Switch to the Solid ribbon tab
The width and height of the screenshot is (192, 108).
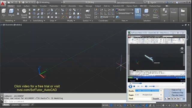pos(19,6)
